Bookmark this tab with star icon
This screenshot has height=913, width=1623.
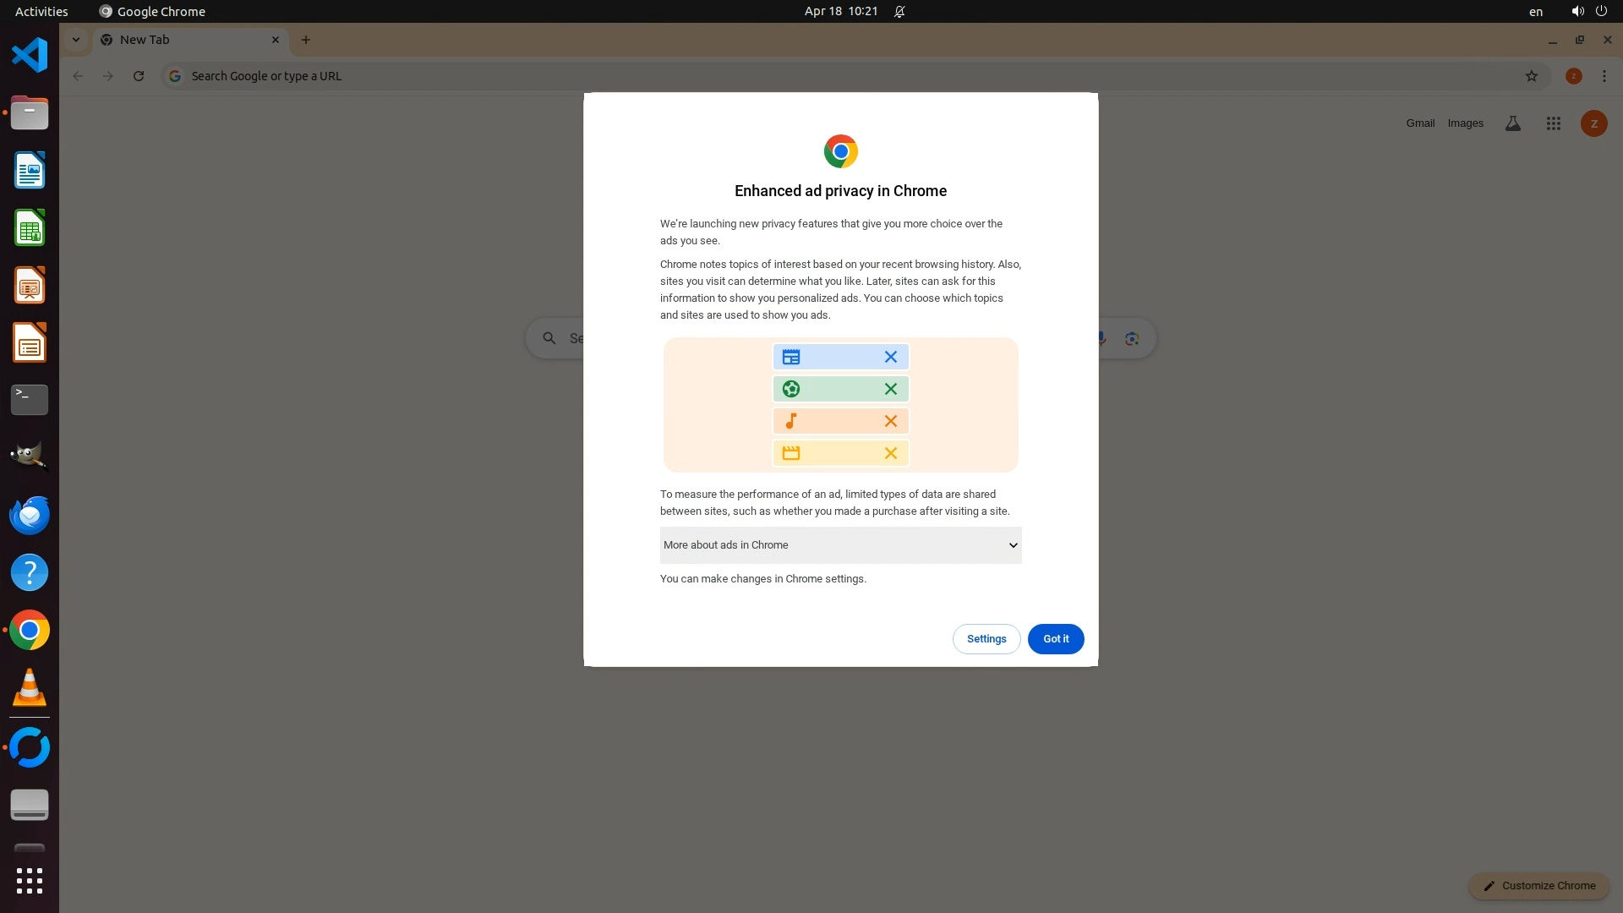(x=1531, y=76)
